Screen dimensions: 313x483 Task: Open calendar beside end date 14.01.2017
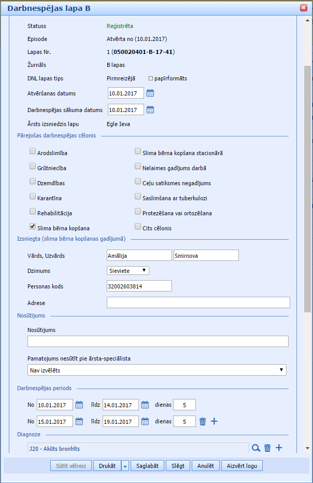pos(145,405)
